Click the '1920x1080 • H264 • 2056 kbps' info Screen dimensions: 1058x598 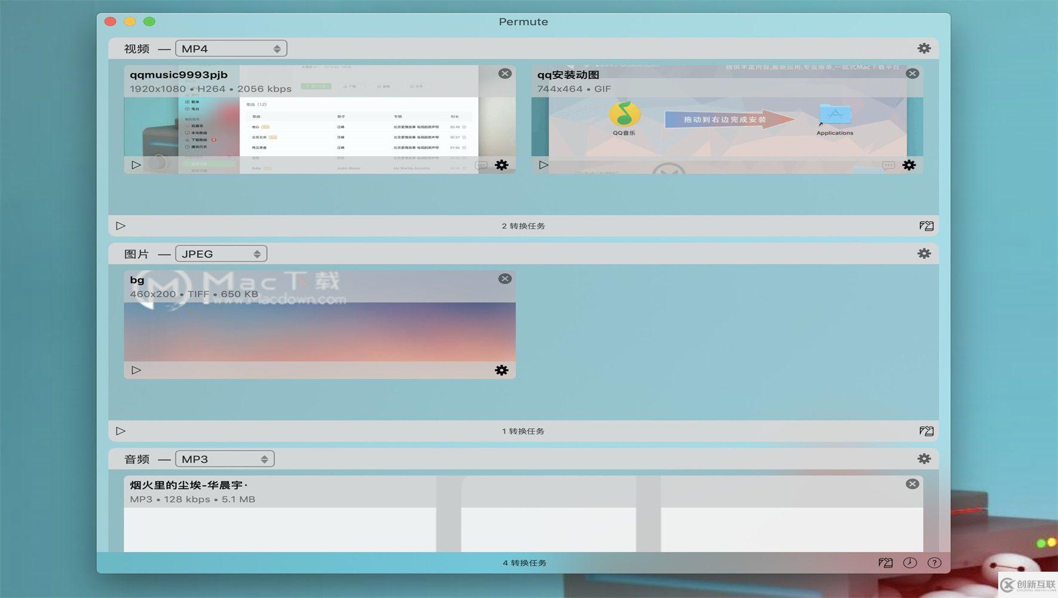[211, 89]
